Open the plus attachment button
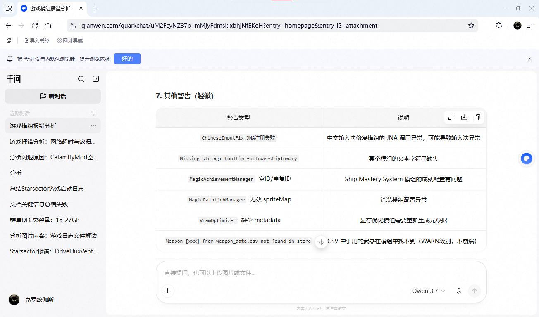Viewport: 539px width, 317px height. (167, 291)
